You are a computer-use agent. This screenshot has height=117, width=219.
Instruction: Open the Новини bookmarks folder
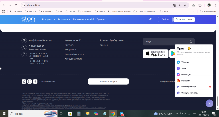[16, 11]
